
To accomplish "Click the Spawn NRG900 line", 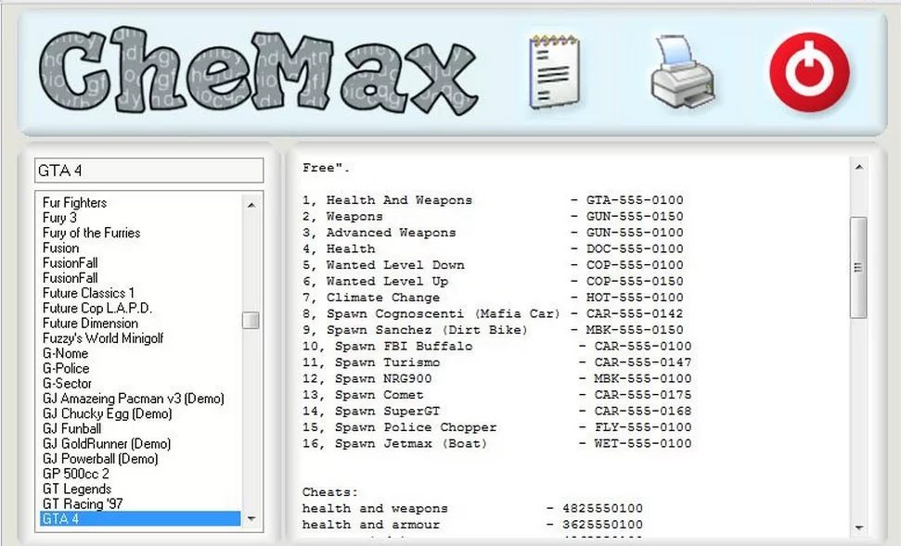I will [497, 378].
